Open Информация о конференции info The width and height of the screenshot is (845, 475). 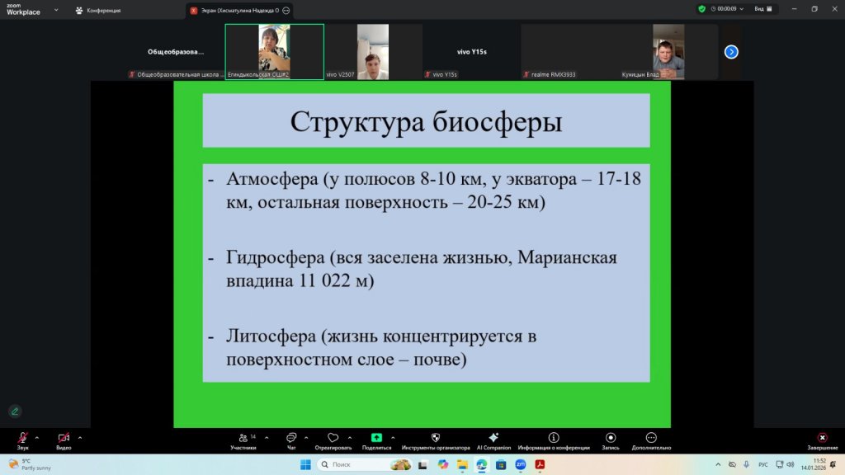(554, 438)
